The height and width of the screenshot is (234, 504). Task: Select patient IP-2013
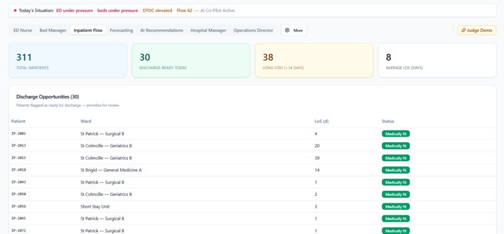click(x=19, y=145)
